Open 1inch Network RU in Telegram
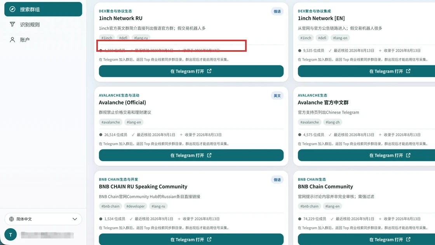 [x=191, y=71]
